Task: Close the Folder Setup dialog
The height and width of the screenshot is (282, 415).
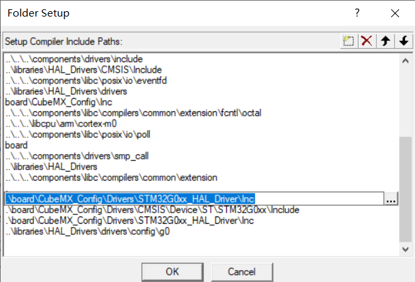Action: pyautogui.click(x=395, y=13)
